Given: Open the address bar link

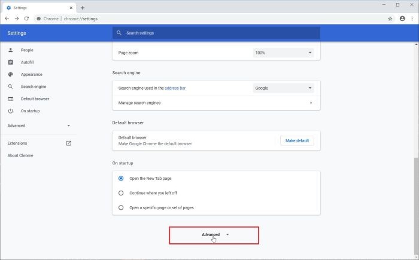Looking at the screenshot, I should coord(175,88).
